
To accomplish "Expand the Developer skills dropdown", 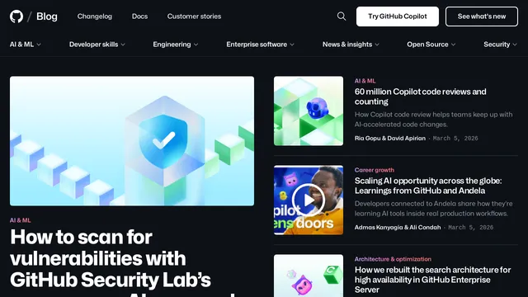I will pos(97,45).
